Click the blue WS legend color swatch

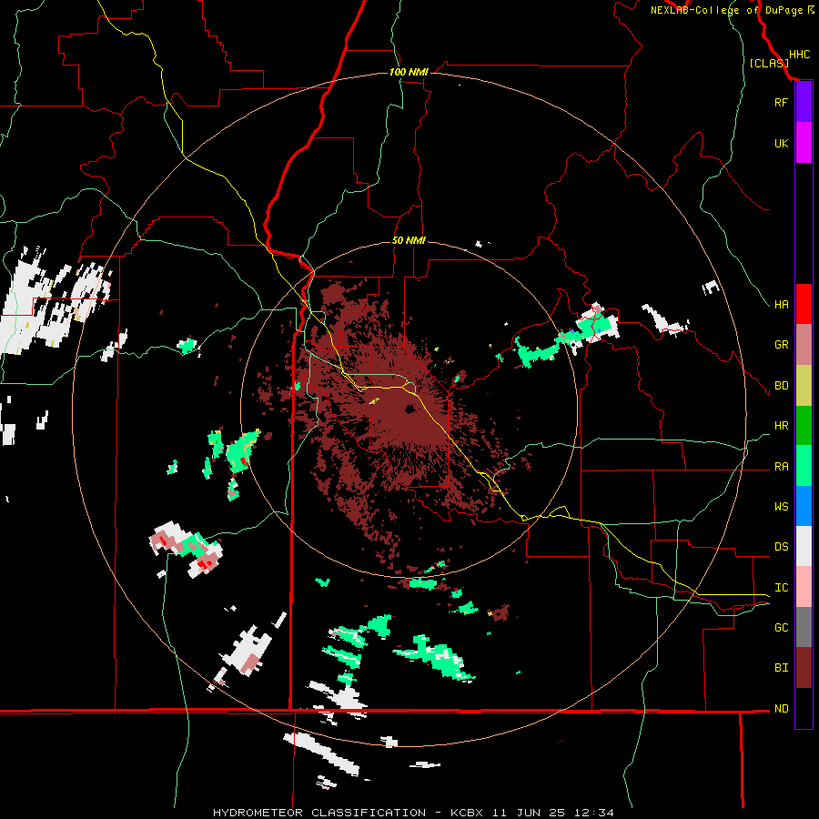click(804, 506)
